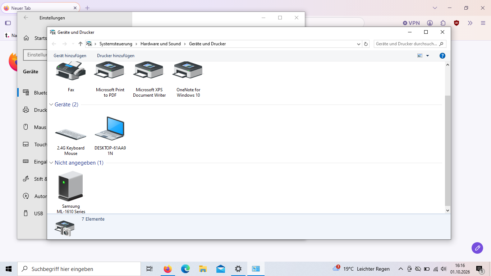This screenshot has height=276, width=491.
Task: Select the DESKTOP-61AA91N laptop device
Action: 110,137
